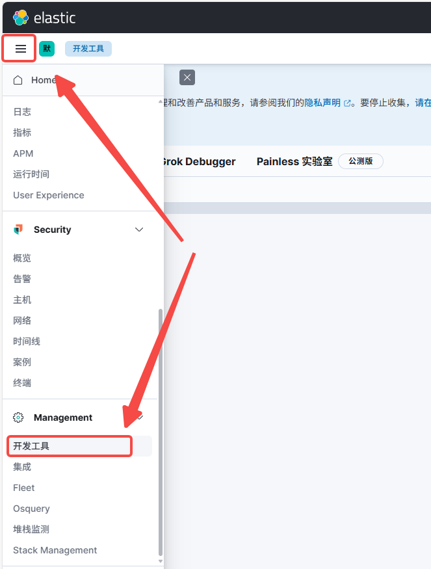Open the green space avatar 默
Viewport: 431px width, 569px height.
(47, 49)
